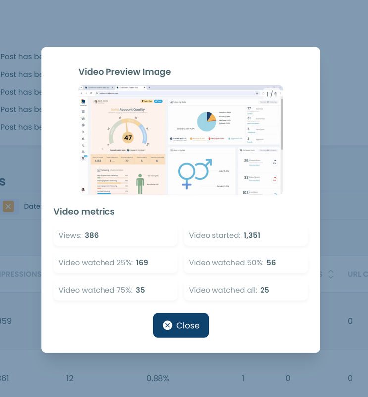Click the first 'Post has be' notification line
This screenshot has height=397, width=368.
(x=21, y=57)
